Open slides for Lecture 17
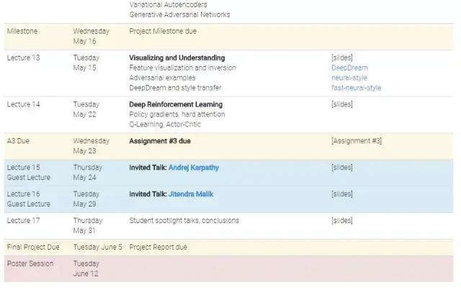 [341, 221]
